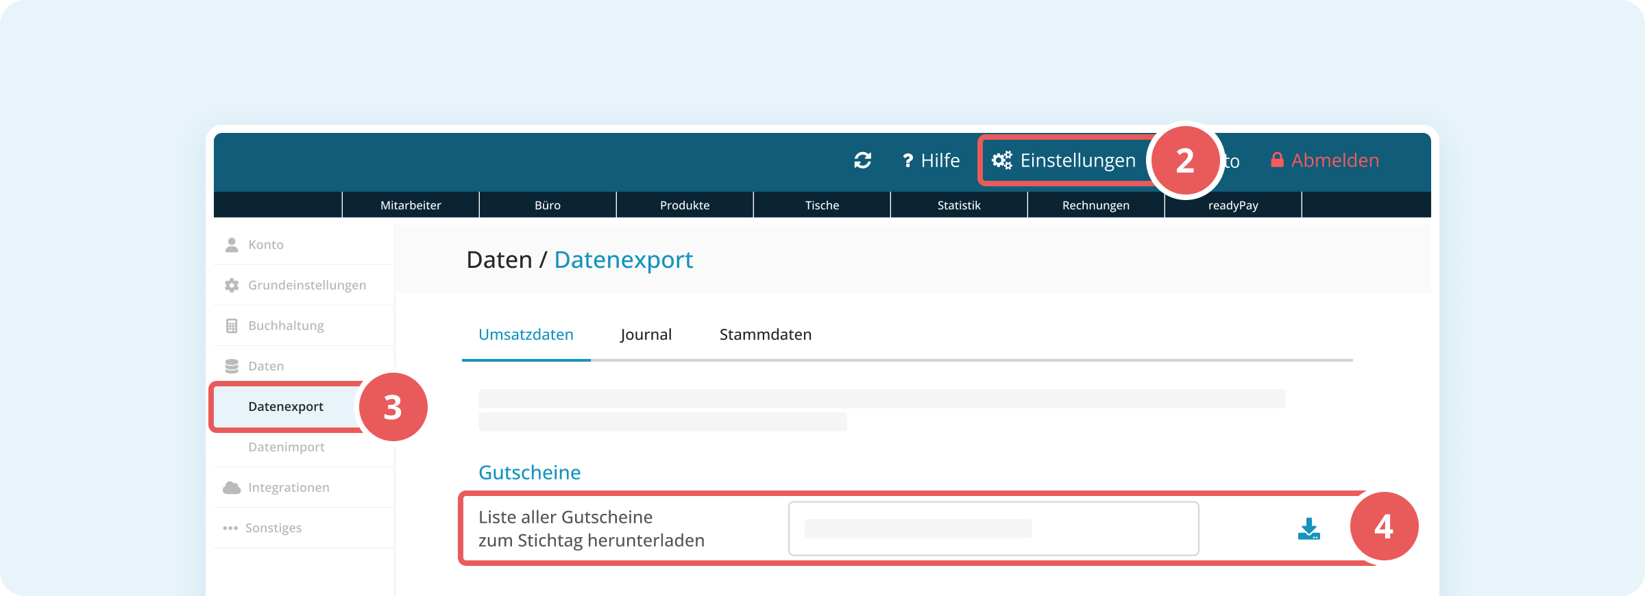
Task: Click the Buchhaltung calculator icon
Action: pos(232,325)
